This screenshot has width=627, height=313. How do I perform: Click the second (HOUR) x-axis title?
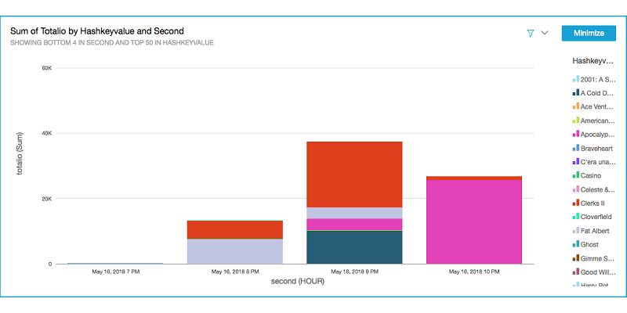[x=298, y=282]
